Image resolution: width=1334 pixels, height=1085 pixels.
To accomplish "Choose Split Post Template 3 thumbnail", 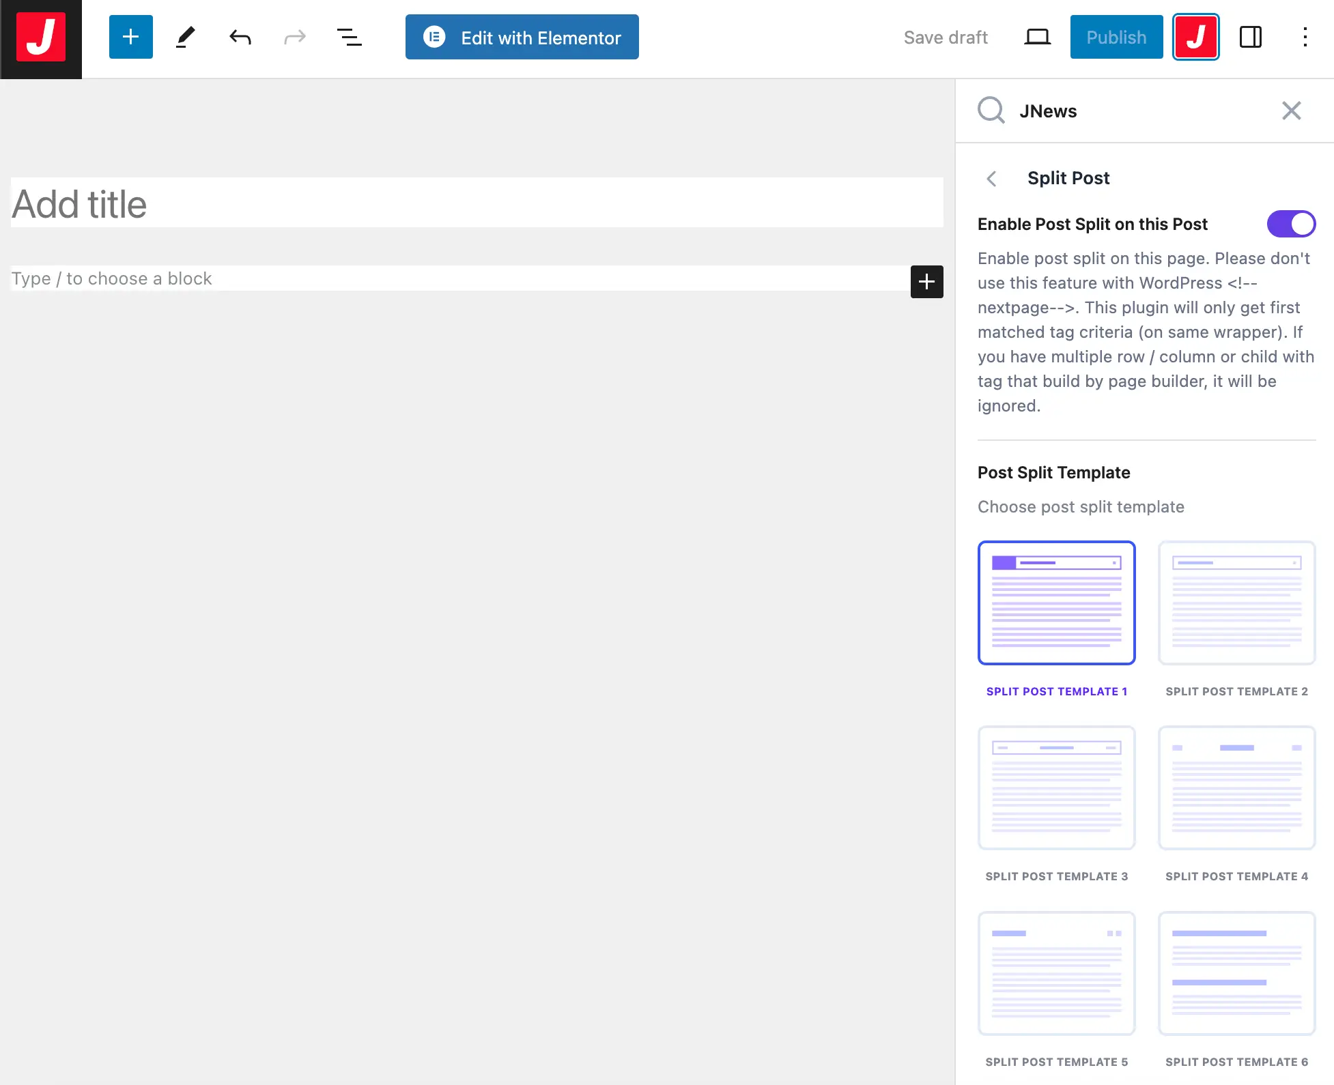I will click(x=1056, y=787).
